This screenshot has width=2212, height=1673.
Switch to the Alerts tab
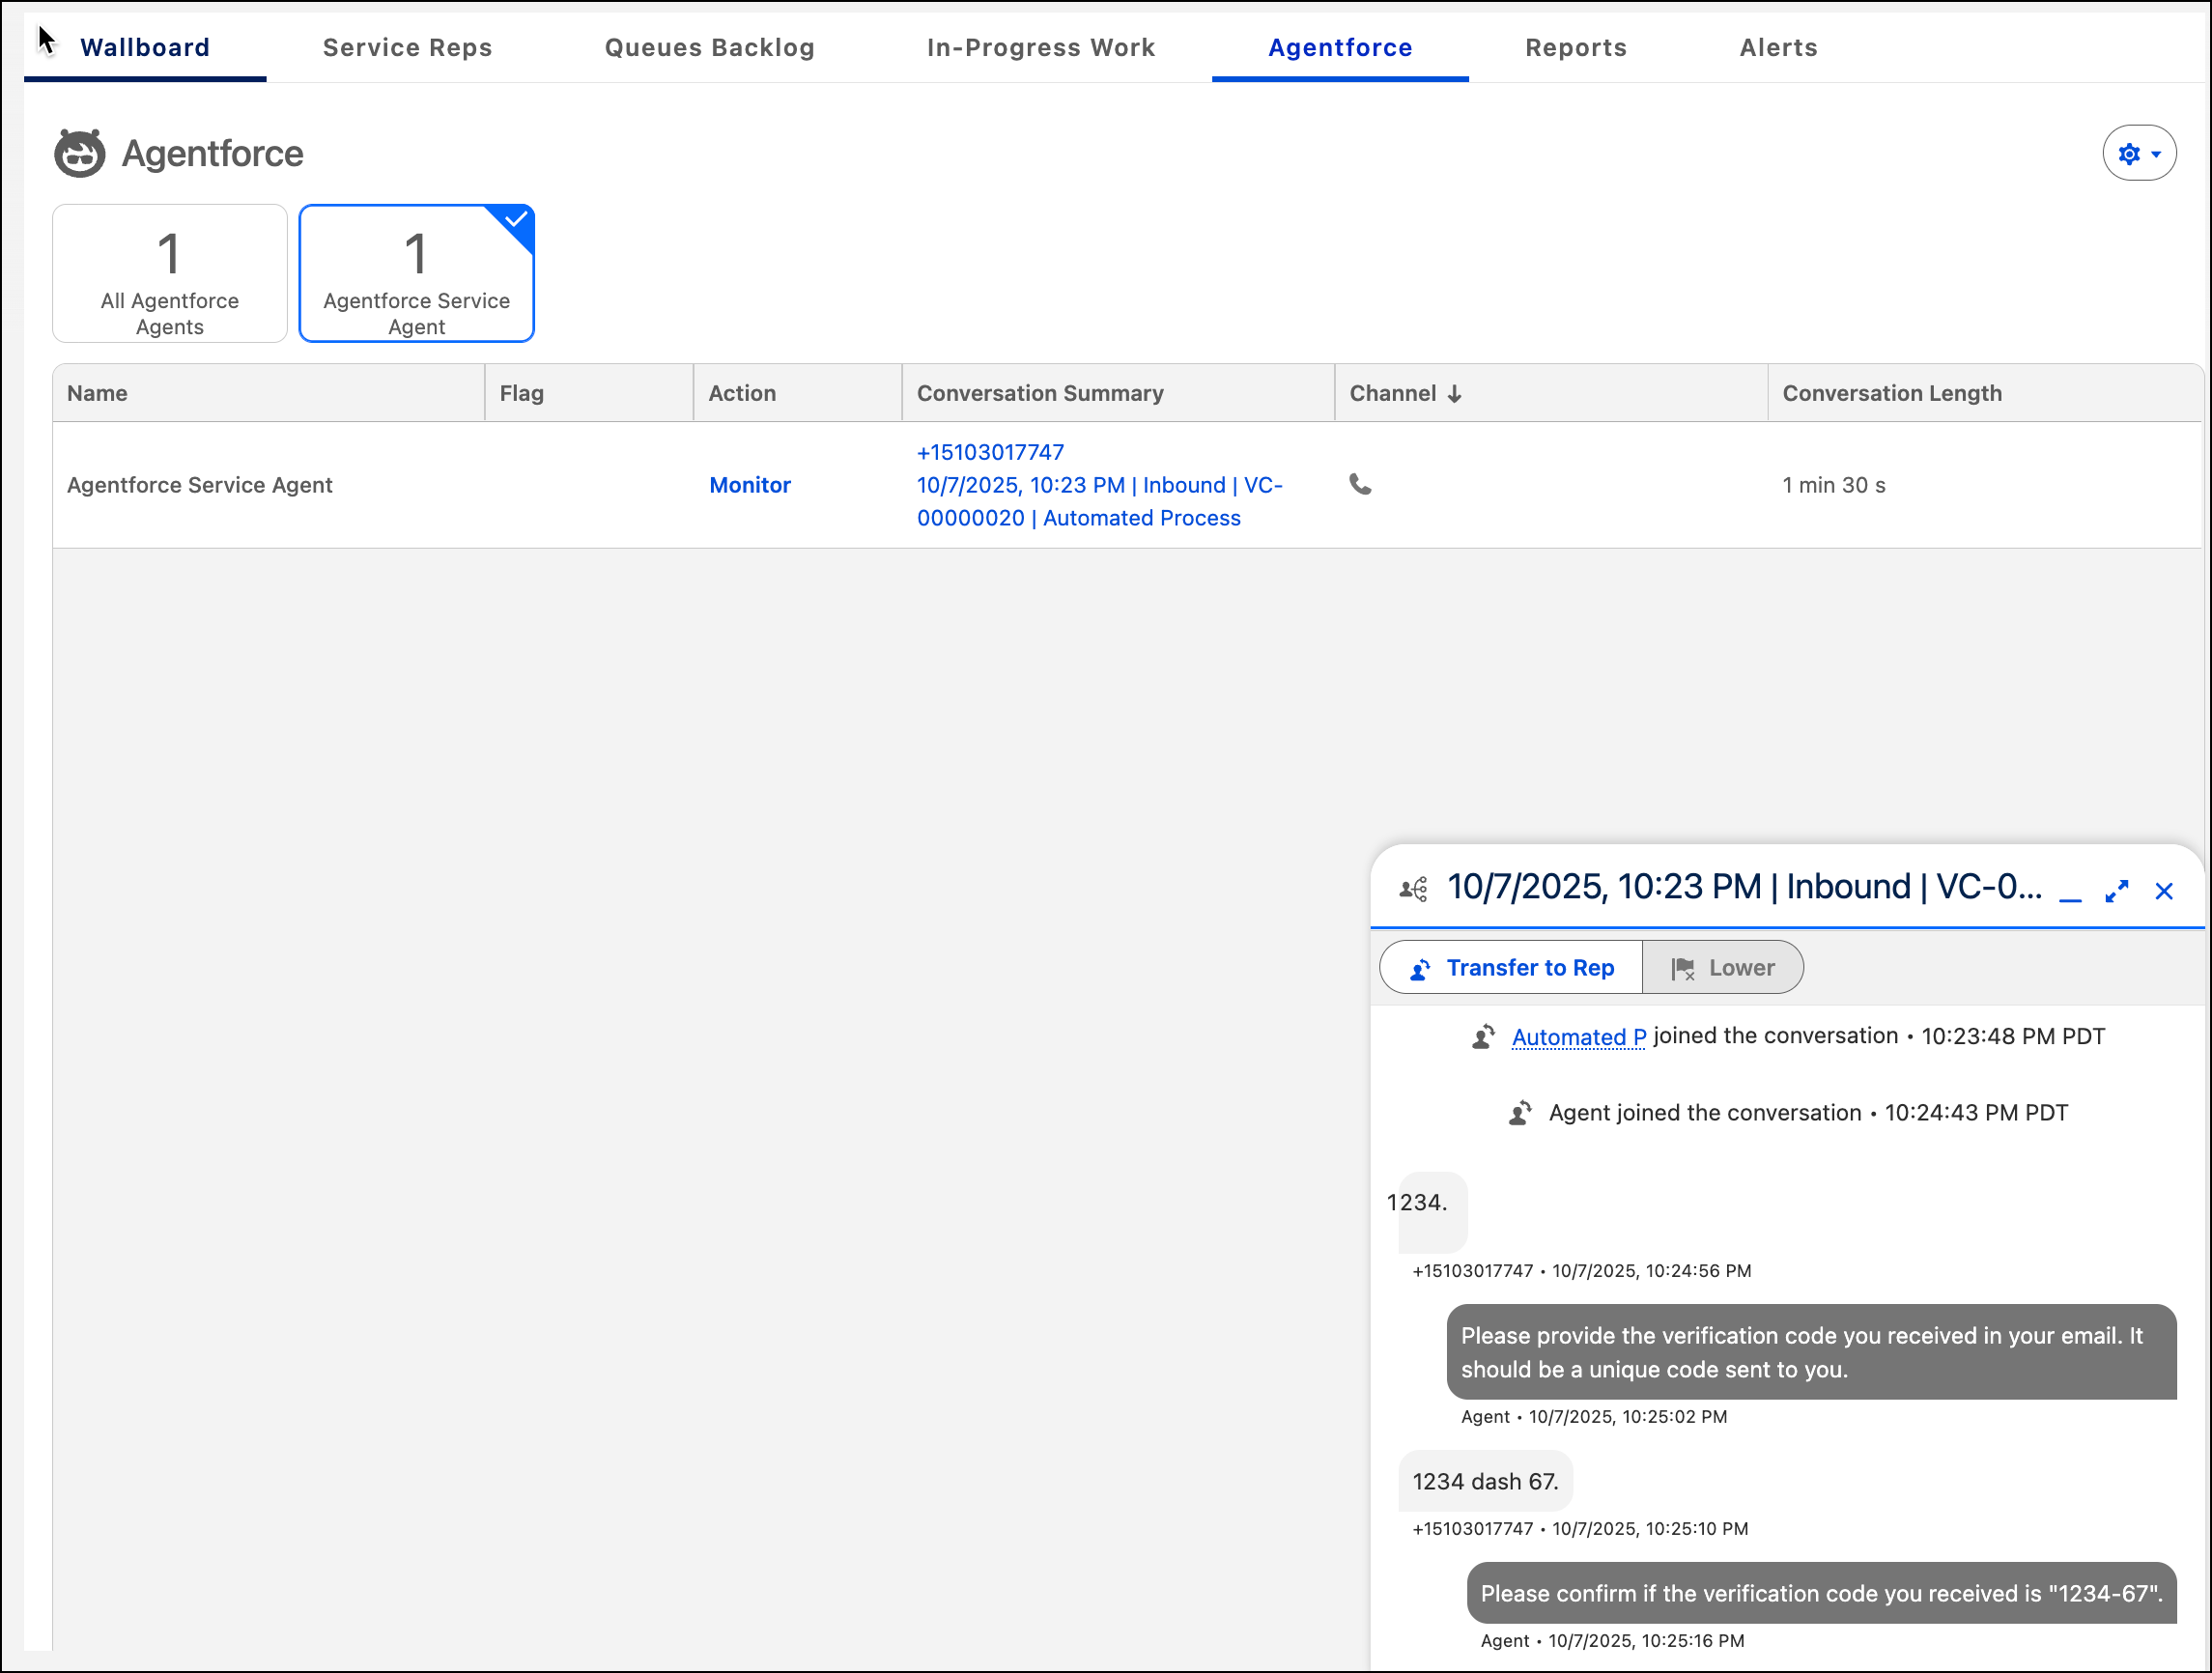coord(1778,47)
